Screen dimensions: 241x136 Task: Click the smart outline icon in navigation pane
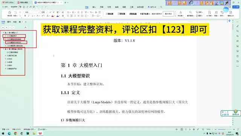pyautogui.click(x=26, y=27)
